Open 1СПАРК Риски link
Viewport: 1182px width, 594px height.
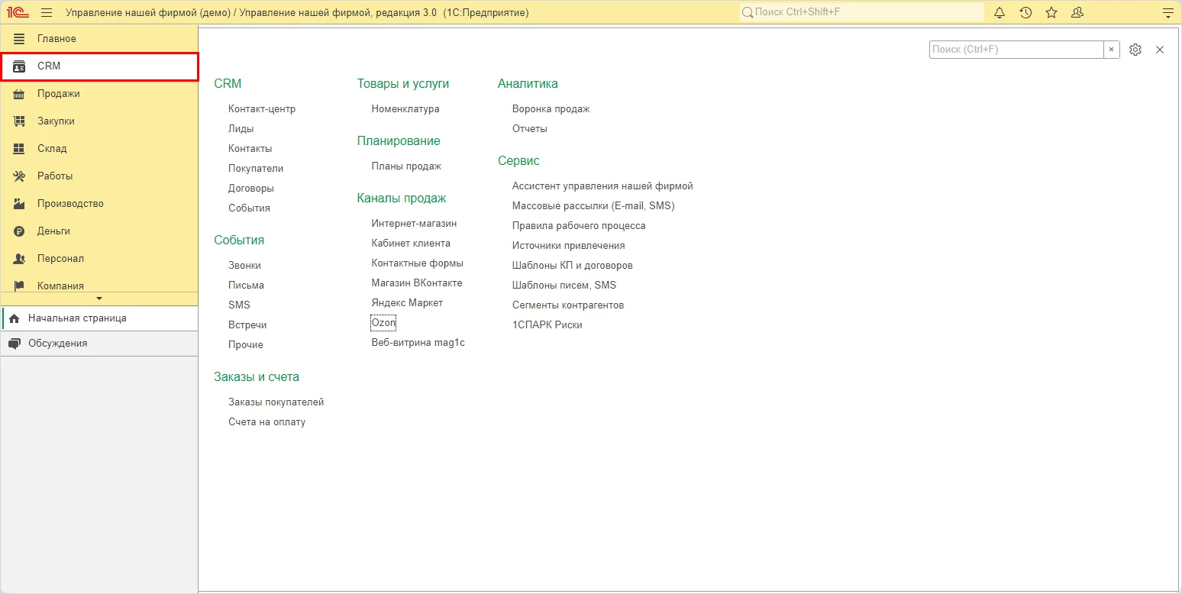point(547,325)
